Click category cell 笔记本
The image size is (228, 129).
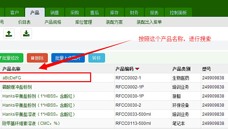tap(178, 123)
